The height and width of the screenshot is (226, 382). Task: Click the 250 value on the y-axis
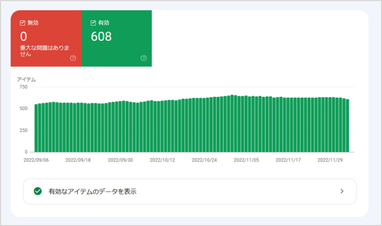[23, 130]
